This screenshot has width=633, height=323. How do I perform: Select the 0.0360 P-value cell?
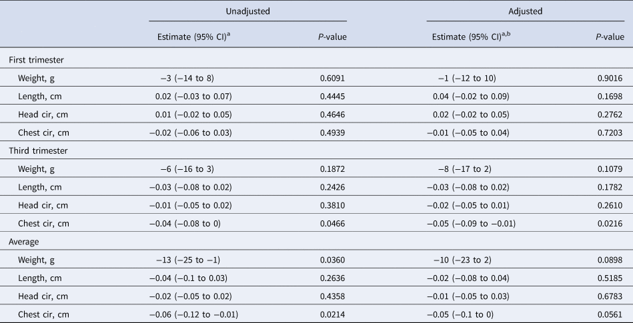[333, 260]
